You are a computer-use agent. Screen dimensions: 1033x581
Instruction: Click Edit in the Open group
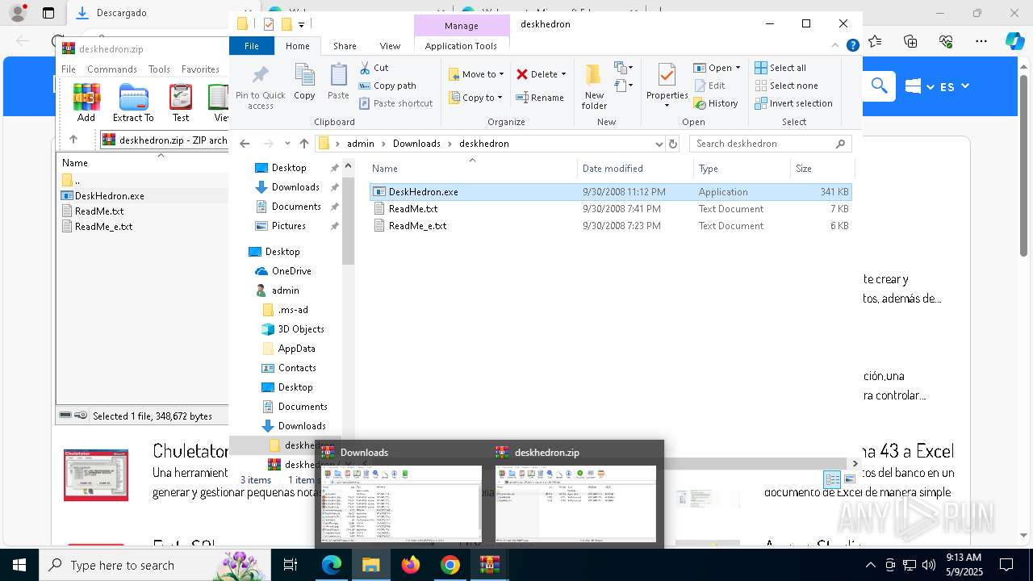click(x=709, y=86)
